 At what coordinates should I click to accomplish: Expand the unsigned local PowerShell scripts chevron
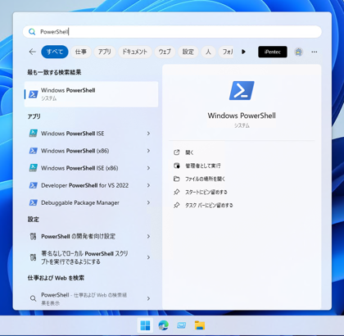click(x=148, y=257)
